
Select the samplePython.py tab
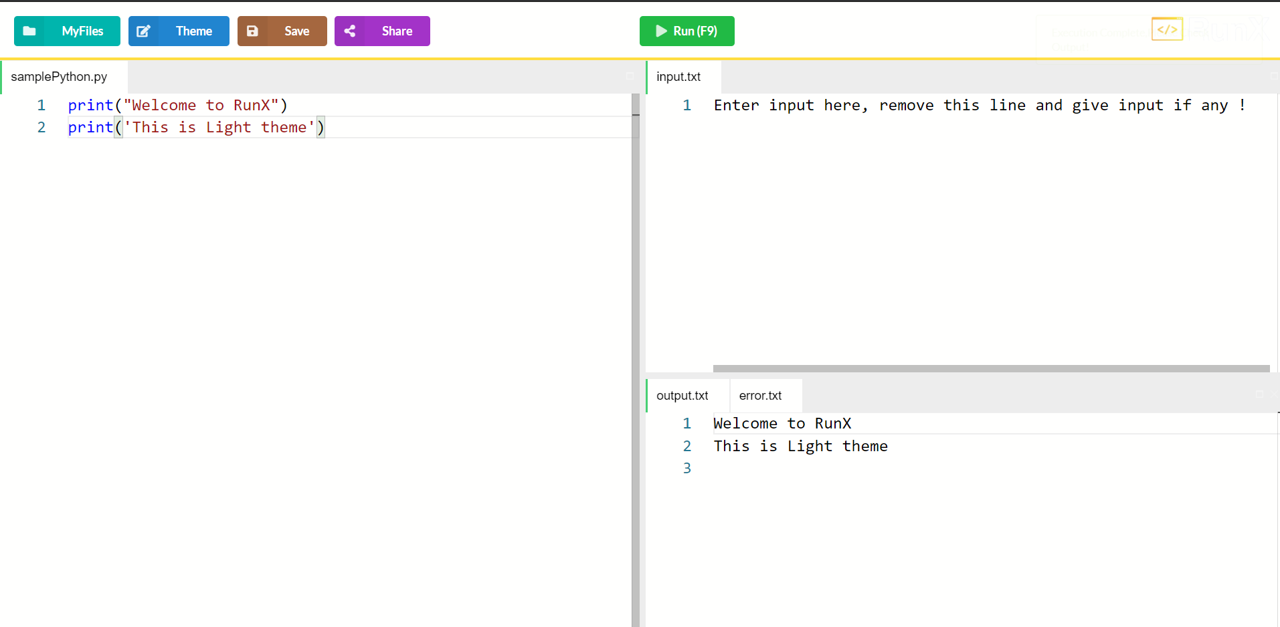coord(64,77)
